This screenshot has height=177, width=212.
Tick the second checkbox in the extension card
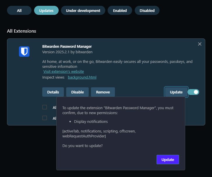coord(45,118)
